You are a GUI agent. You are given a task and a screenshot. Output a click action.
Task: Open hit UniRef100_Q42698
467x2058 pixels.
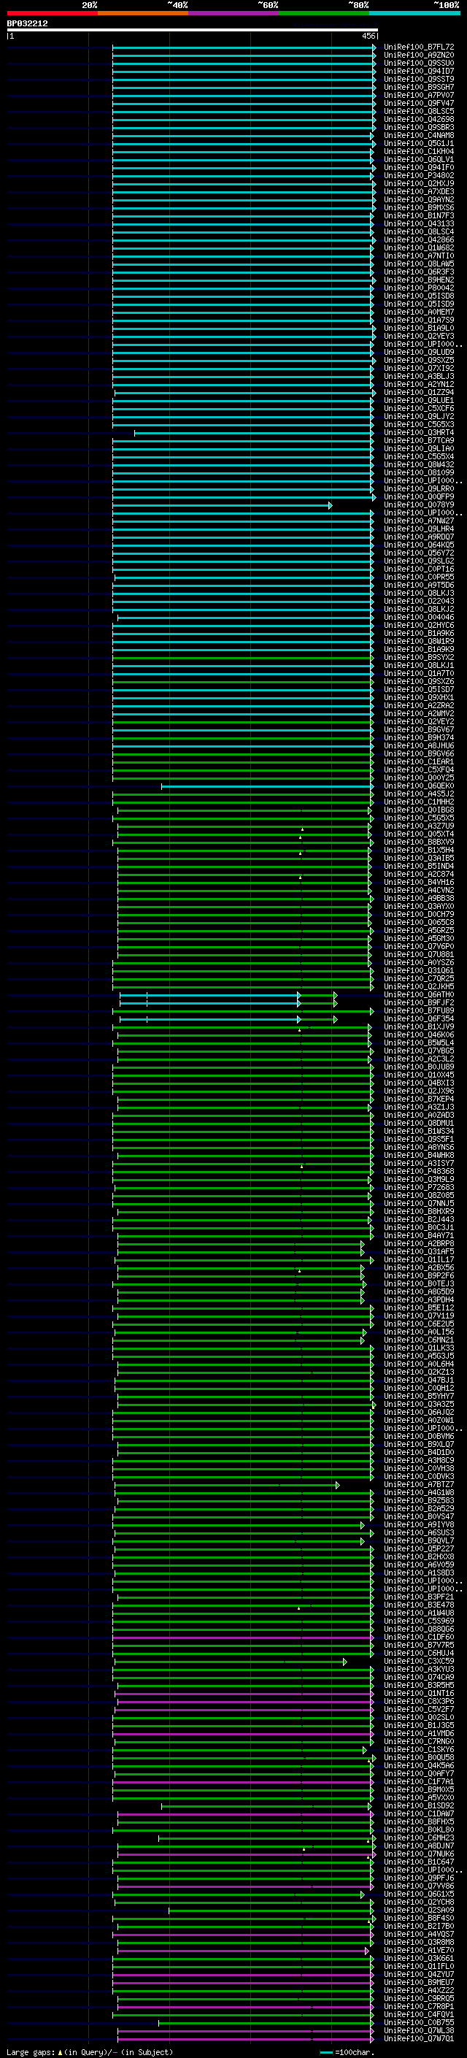419,119
